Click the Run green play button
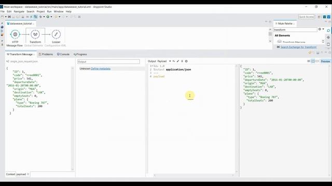Screen dimensions: 332x186 (48, 17)
